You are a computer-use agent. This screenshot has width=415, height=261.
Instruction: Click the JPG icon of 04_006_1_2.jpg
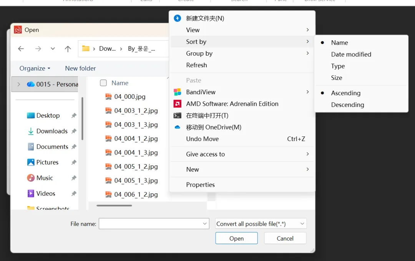coord(108,195)
